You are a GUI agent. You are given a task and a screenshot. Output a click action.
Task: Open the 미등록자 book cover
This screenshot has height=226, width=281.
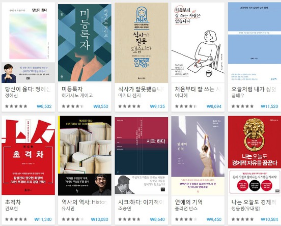[85, 43]
